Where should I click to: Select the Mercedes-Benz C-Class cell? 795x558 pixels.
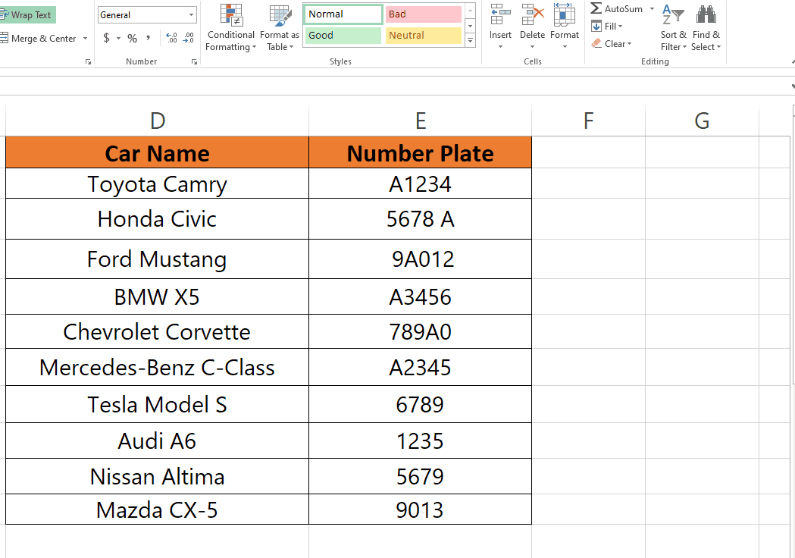point(157,367)
